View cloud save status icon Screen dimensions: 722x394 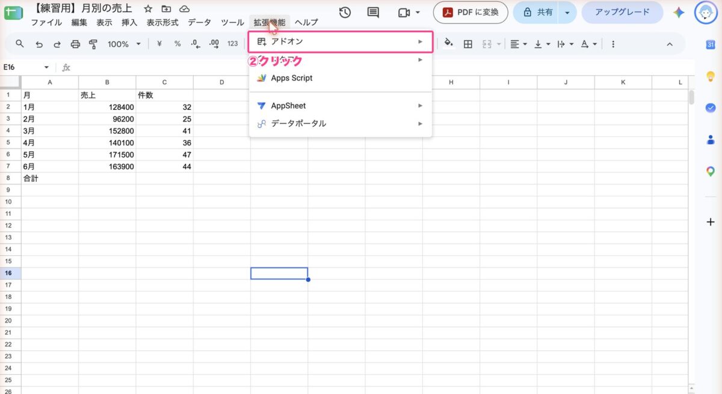coord(185,9)
